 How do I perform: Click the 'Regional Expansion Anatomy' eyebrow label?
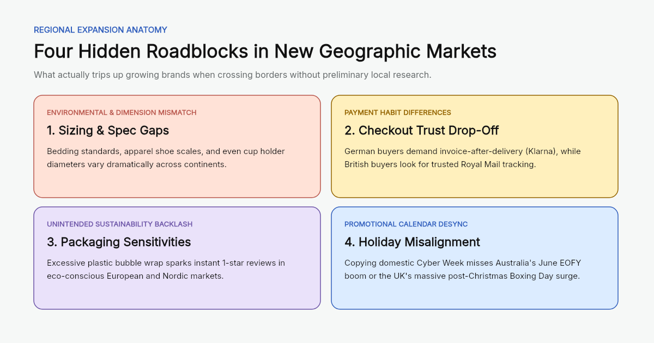point(100,30)
